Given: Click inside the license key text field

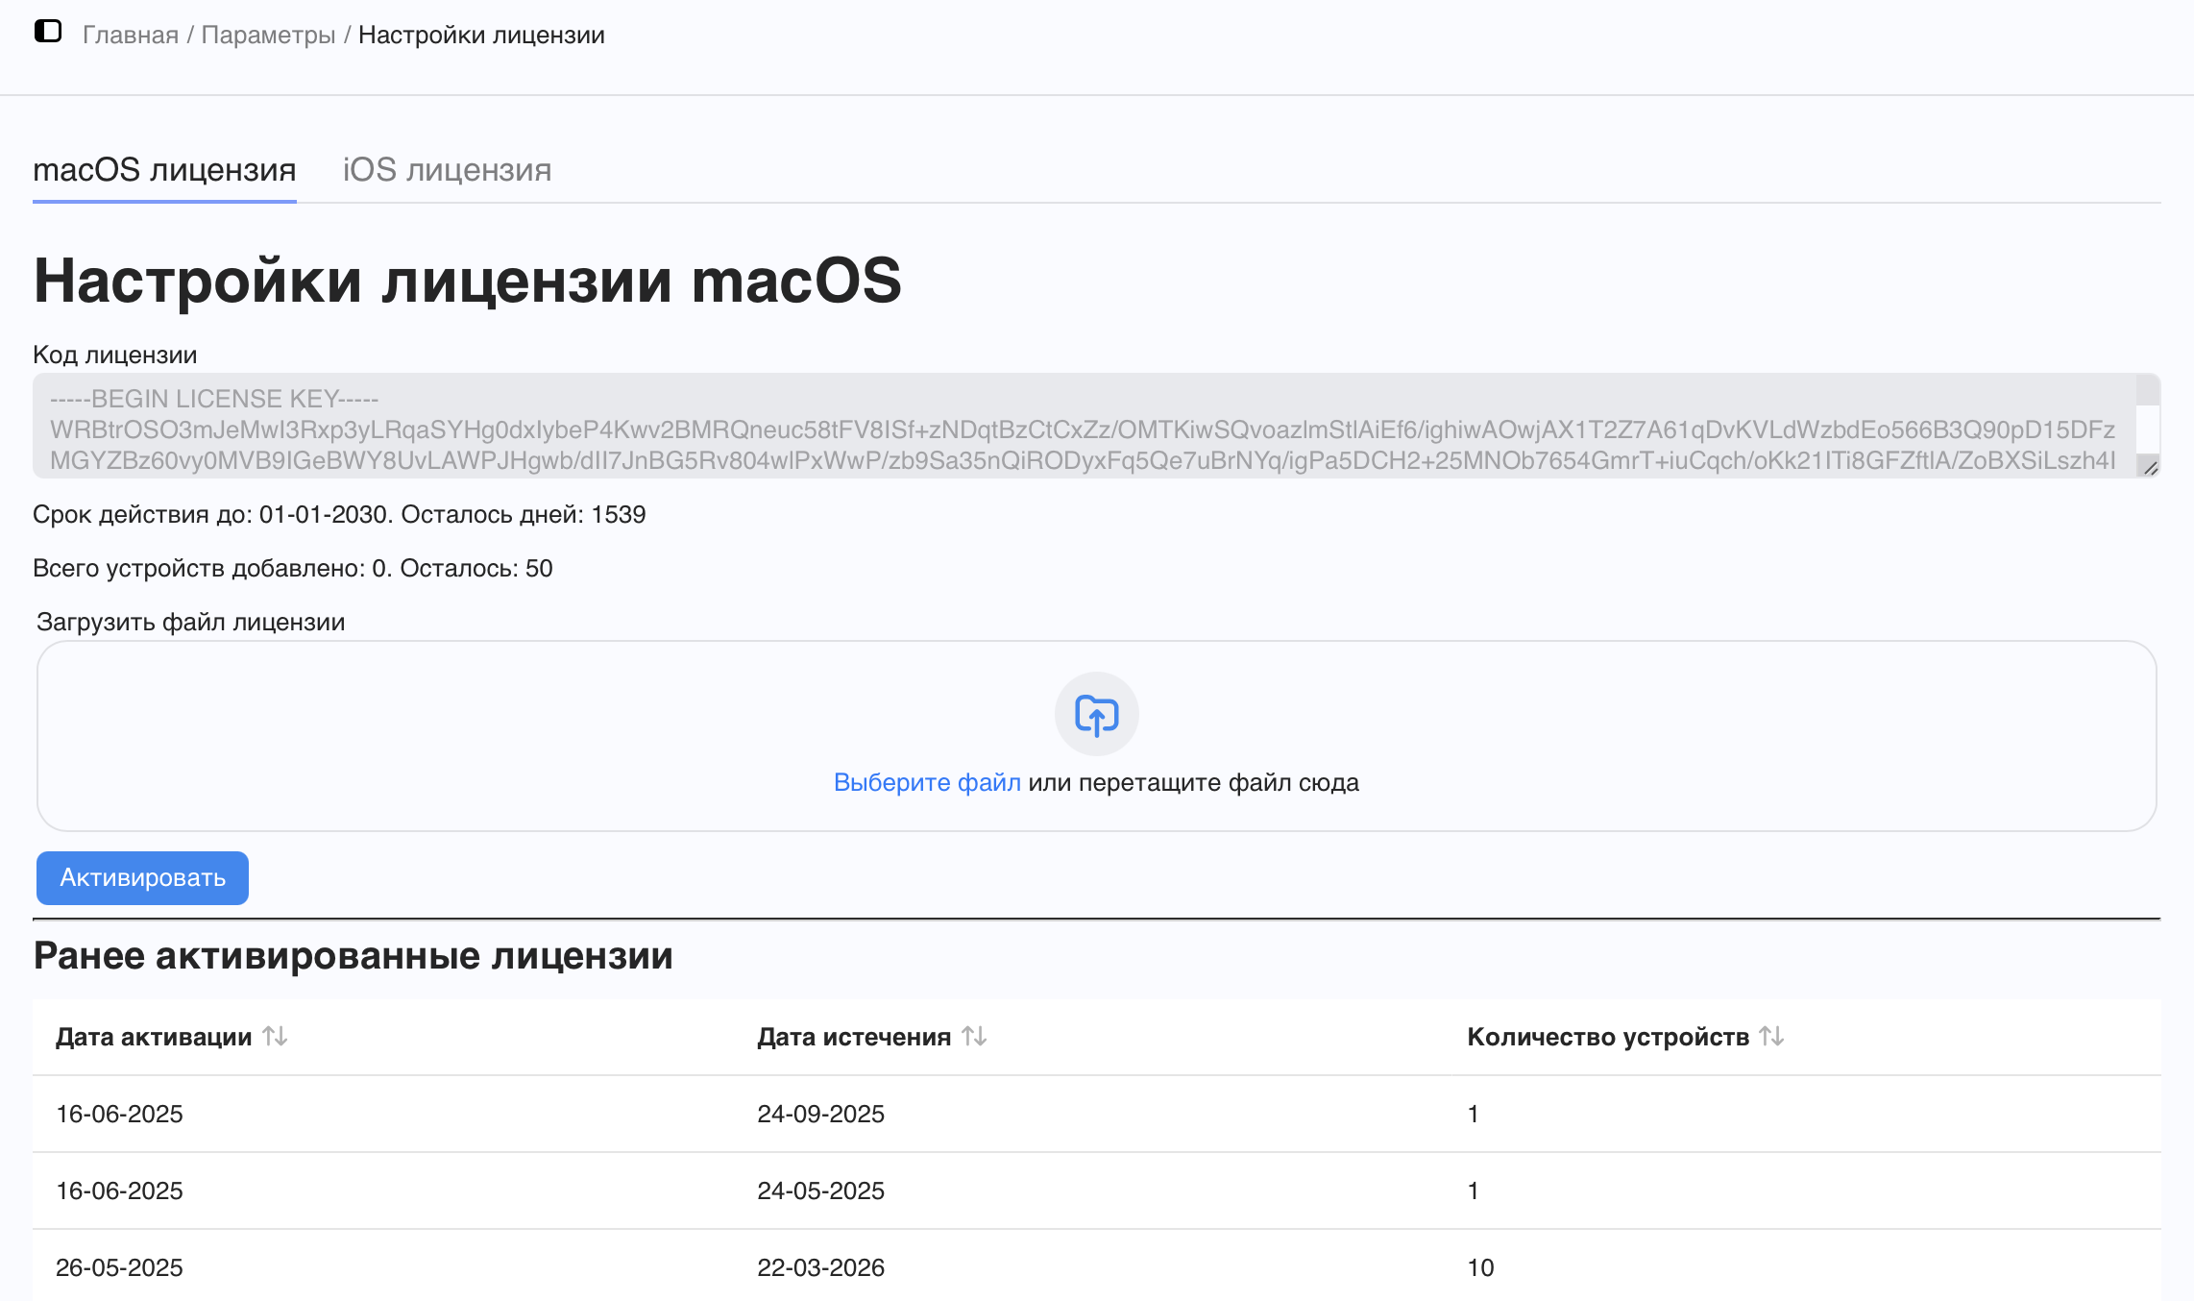Looking at the screenshot, I should coord(961,428).
